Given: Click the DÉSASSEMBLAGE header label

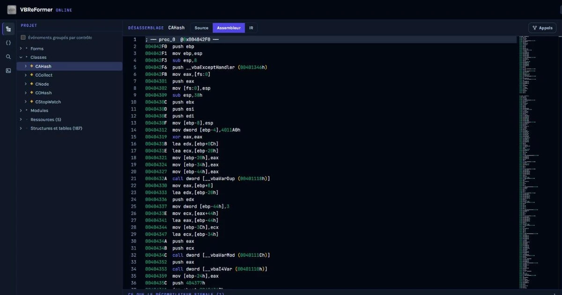Looking at the screenshot, I should click(x=146, y=28).
